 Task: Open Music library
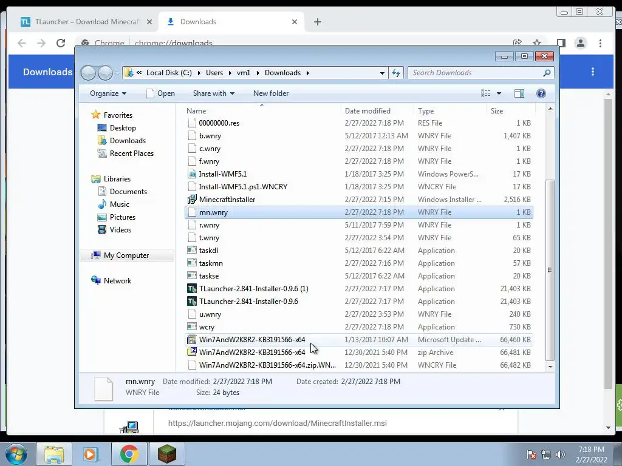coord(120,204)
